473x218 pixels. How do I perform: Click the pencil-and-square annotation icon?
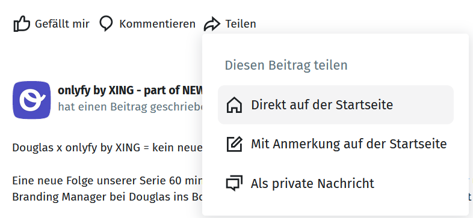point(234,144)
